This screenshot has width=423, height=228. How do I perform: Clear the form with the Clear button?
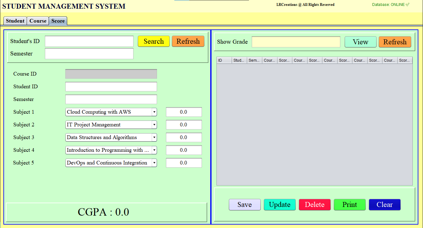(x=385, y=204)
